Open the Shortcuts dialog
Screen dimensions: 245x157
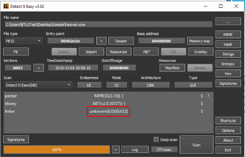(x=228, y=121)
